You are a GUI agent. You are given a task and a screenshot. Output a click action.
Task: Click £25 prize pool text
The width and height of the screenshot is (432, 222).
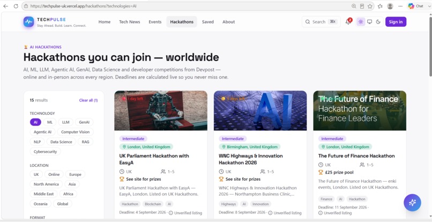[x=339, y=172]
